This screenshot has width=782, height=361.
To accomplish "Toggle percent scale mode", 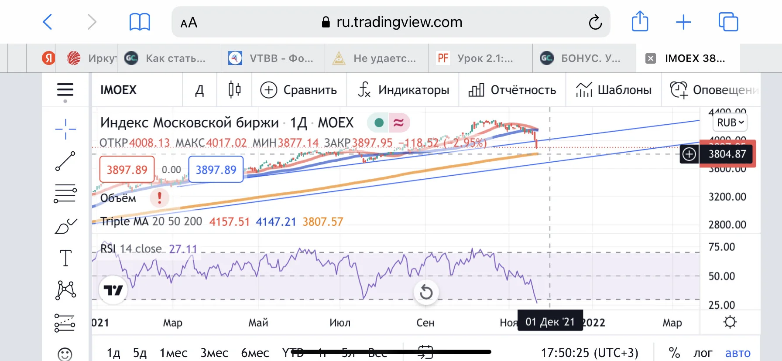I will [x=674, y=352].
